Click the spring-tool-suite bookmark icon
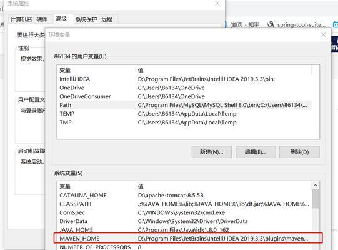Viewport: 338px width, 250px height. coord(271,24)
